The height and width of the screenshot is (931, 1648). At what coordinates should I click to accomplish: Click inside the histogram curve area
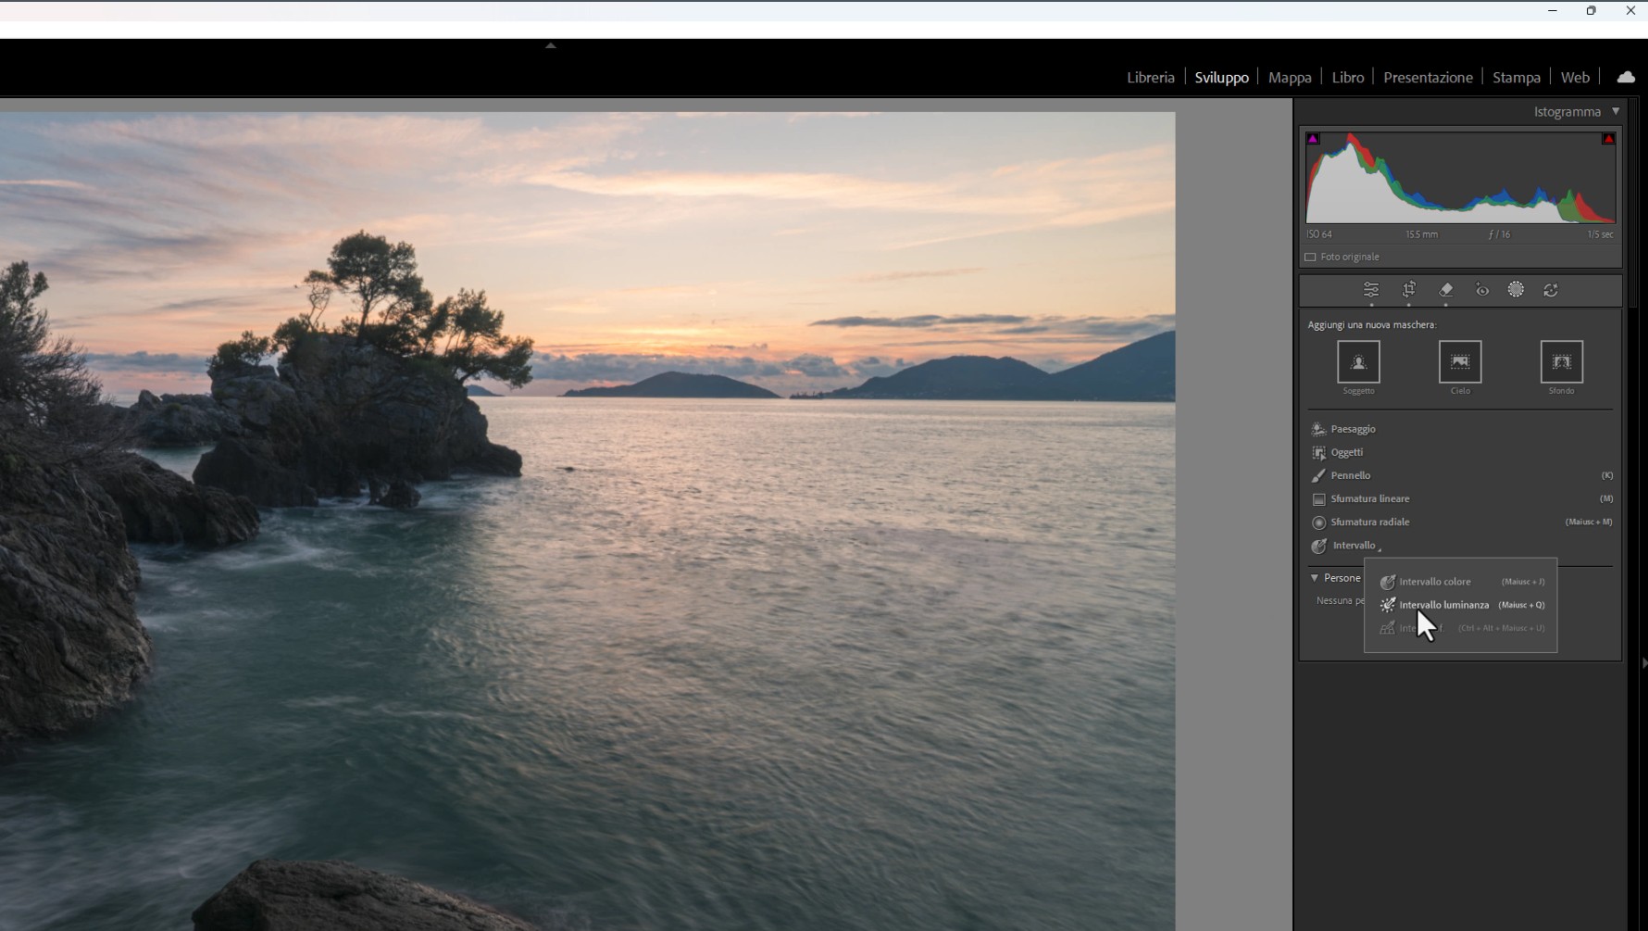click(x=1460, y=181)
